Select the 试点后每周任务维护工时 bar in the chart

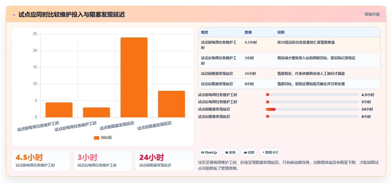click(x=97, y=112)
